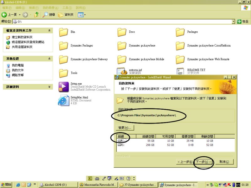
Task: Toggle the 資料夾 folders pane
Action: (x=66, y=15)
